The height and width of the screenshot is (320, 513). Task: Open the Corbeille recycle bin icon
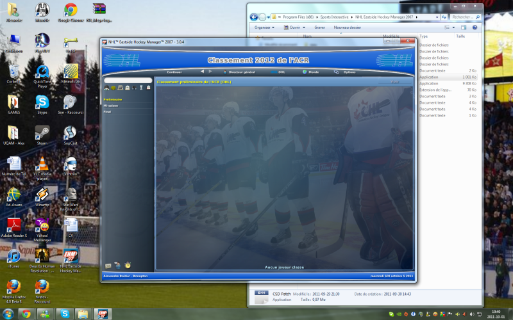13,74
